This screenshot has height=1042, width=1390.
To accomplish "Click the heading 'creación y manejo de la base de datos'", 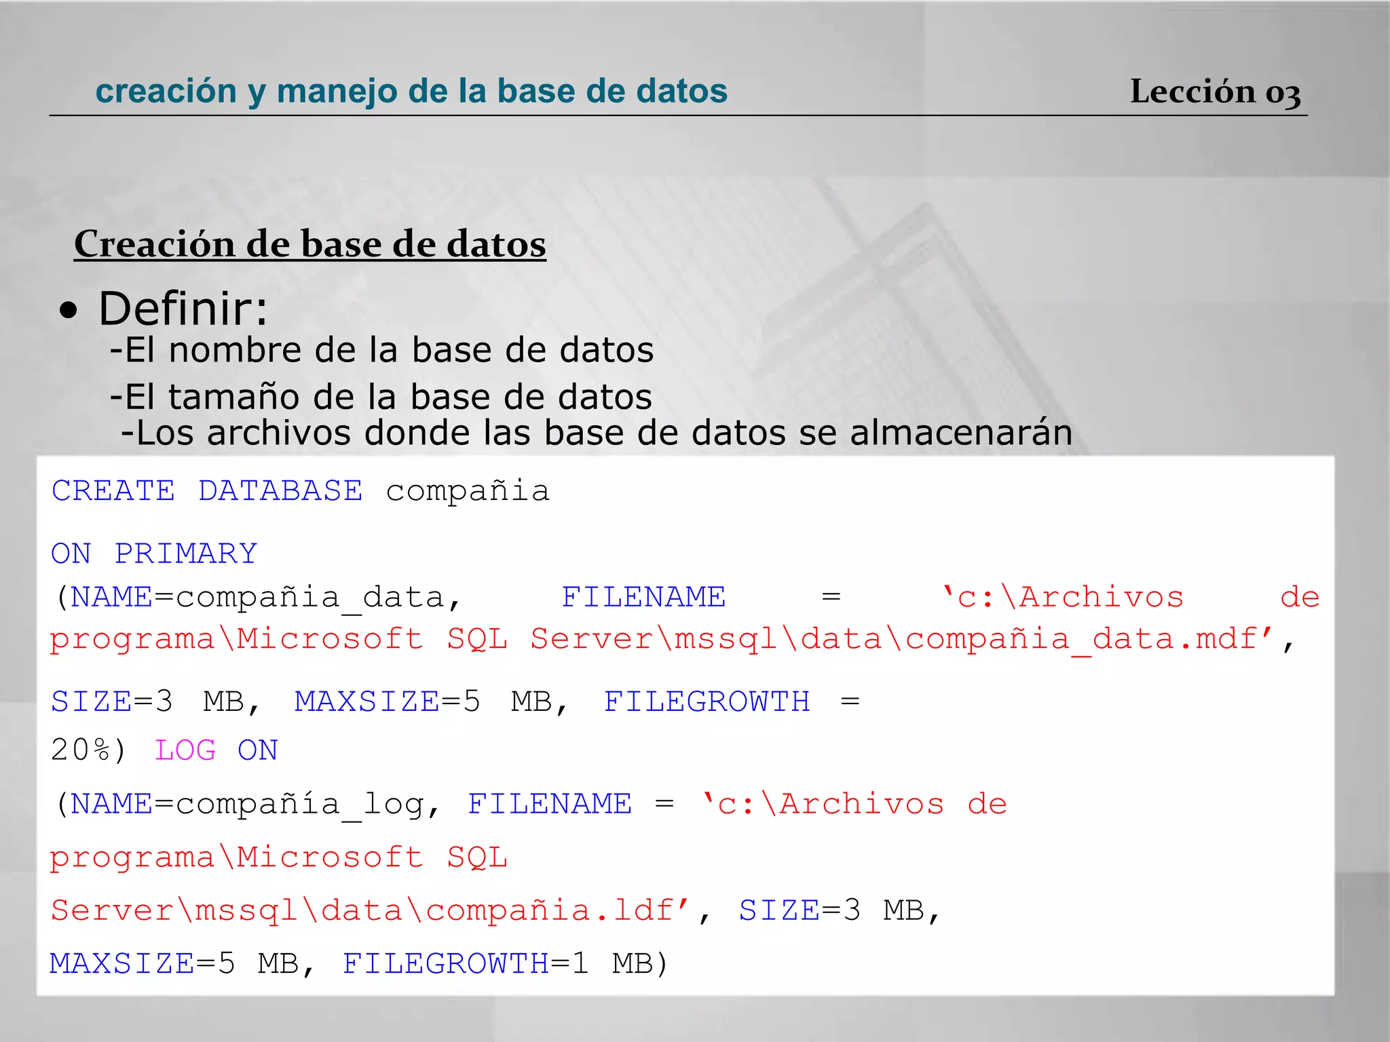I will tap(411, 92).
